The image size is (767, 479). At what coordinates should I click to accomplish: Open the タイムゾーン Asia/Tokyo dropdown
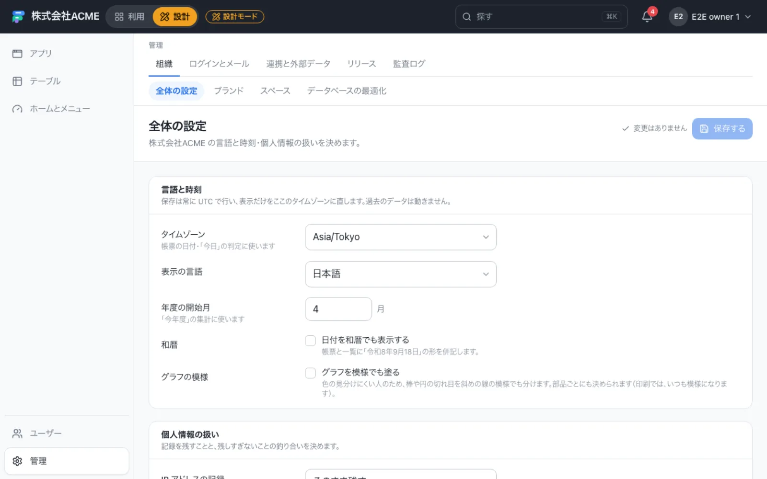[x=401, y=237]
